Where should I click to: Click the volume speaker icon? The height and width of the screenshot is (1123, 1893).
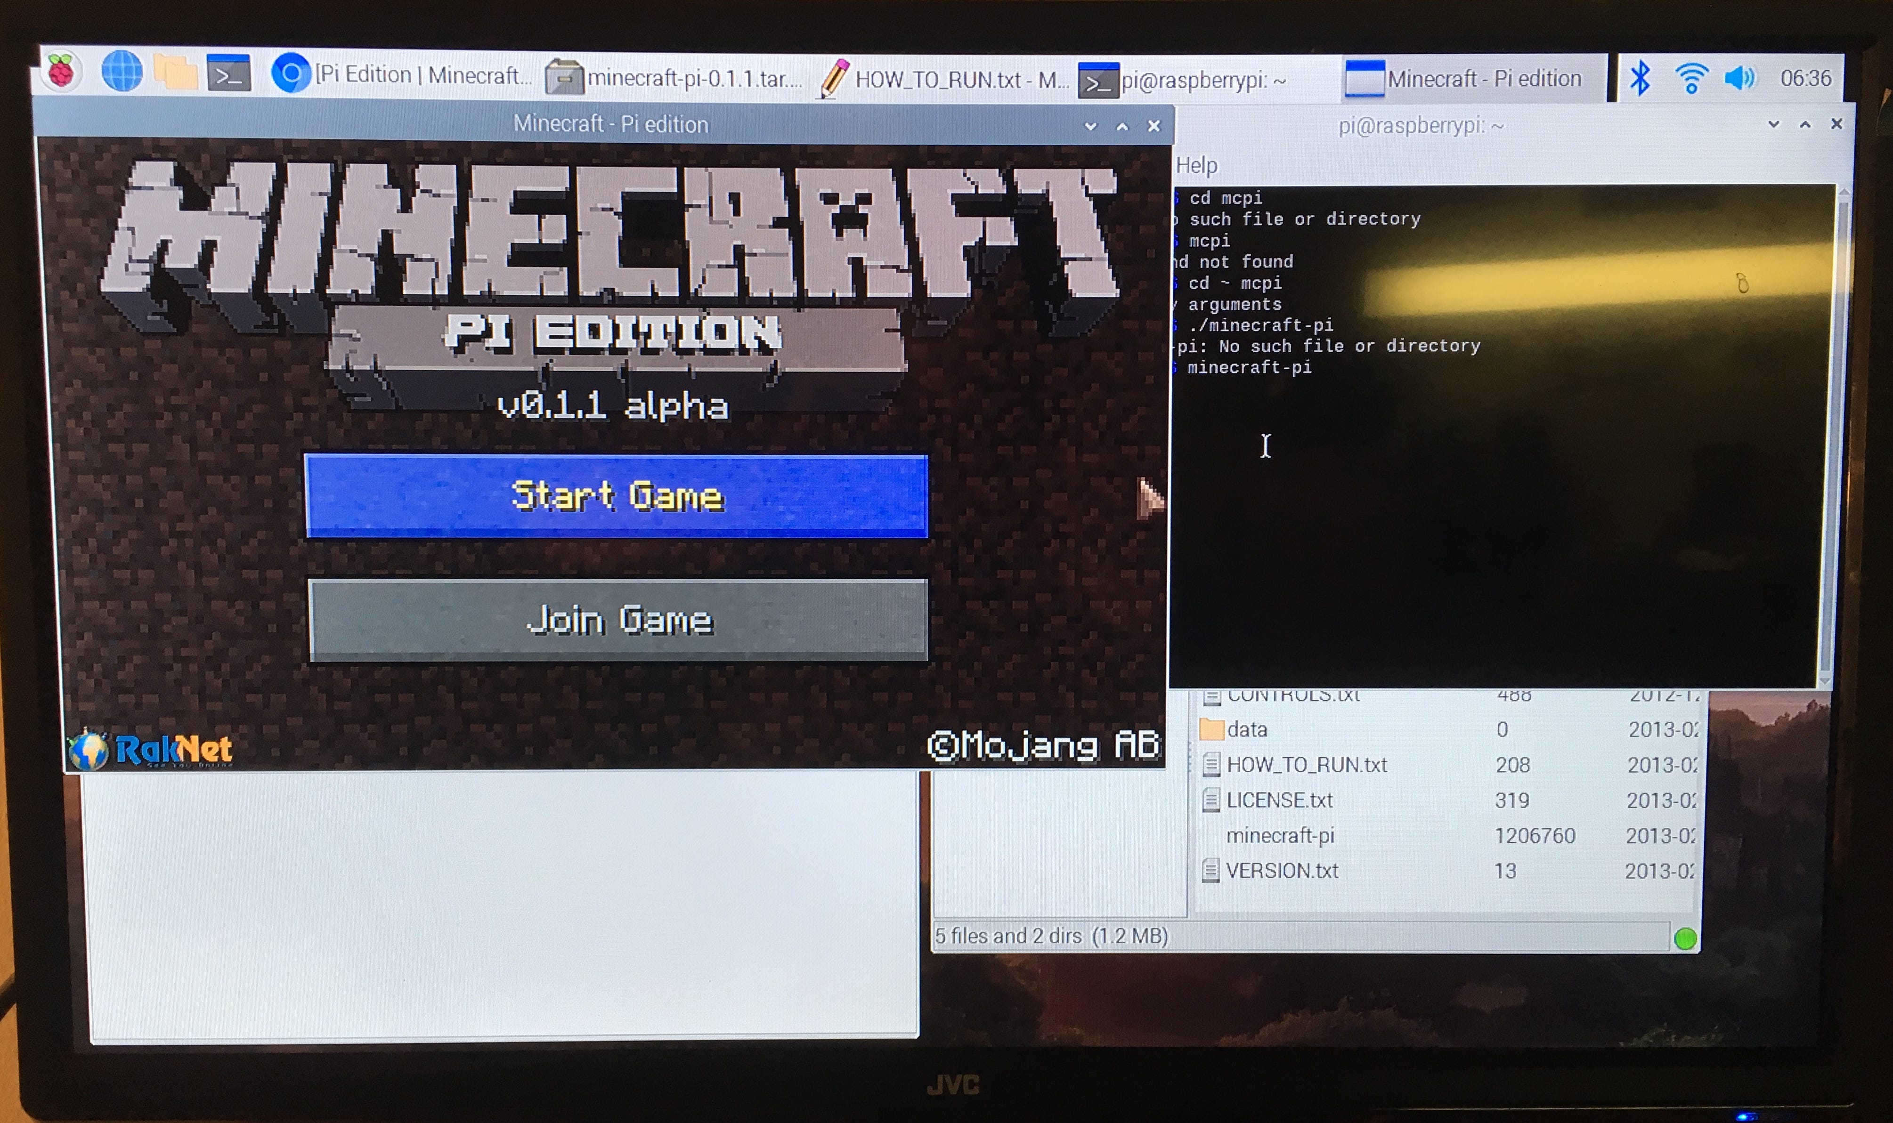tap(1739, 78)
